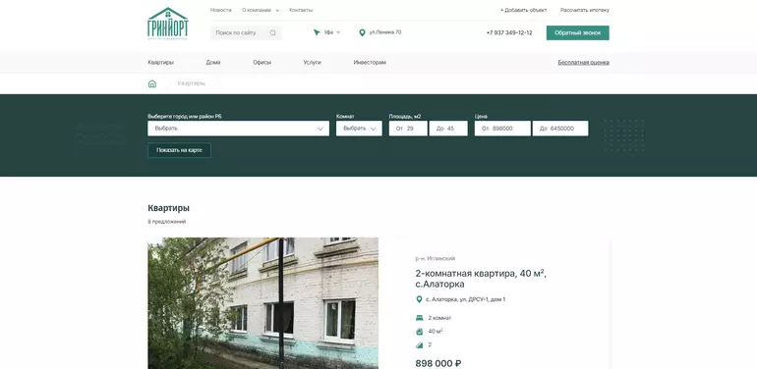
Task: Open the apartment building photo
Action: pos(263,303)
